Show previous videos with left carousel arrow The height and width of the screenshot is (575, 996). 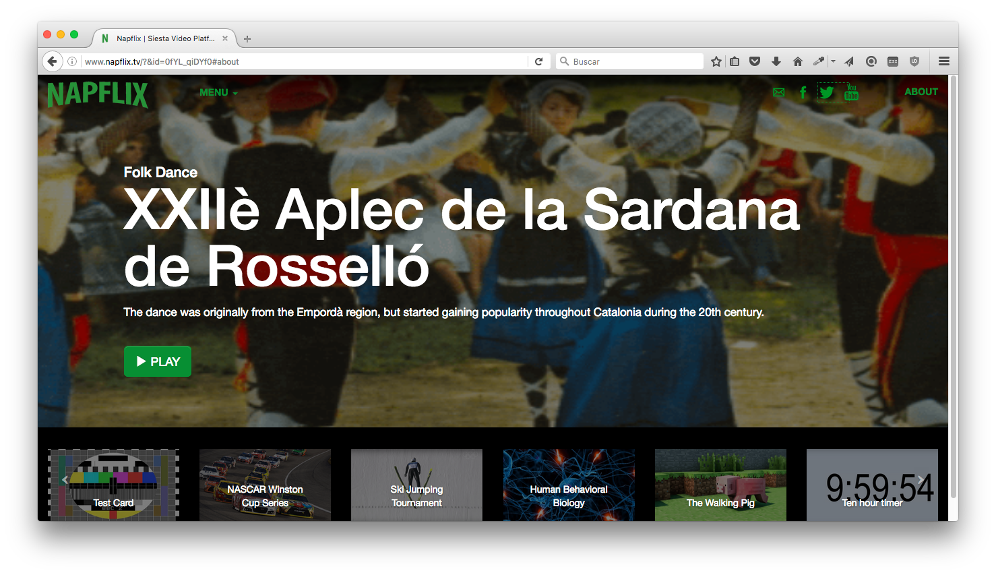65,480
